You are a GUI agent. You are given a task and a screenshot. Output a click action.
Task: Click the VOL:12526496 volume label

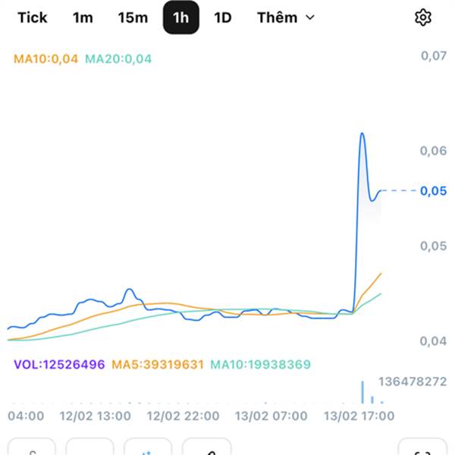(59, 365)
